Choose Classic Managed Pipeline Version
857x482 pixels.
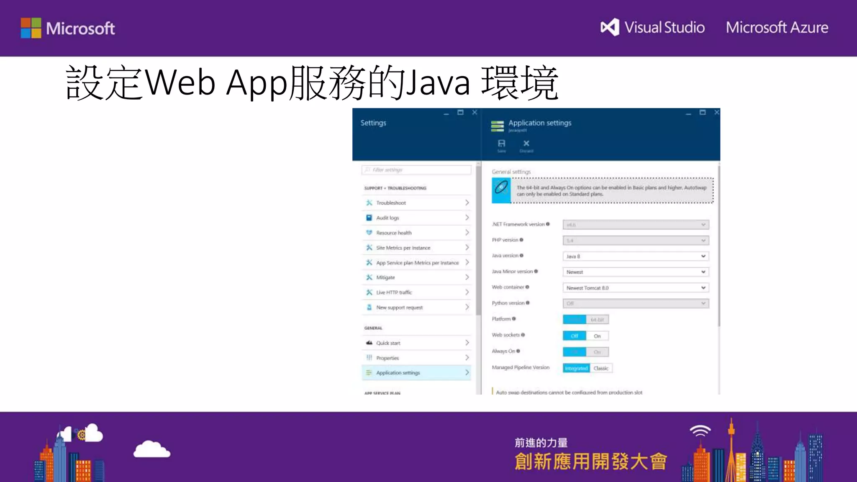coord(601,368)
